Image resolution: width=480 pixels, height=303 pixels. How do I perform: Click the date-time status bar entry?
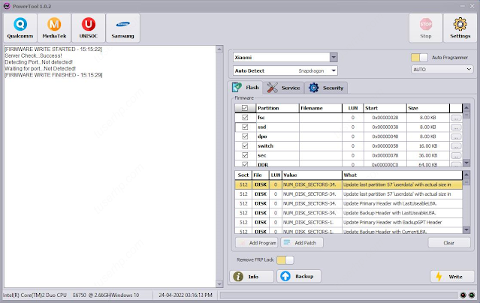coord(186,295)
